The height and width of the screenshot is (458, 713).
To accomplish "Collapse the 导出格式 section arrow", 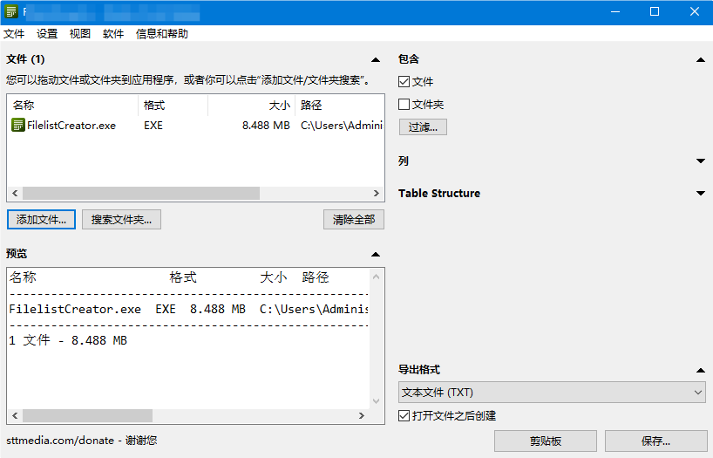I will point(701,370).
